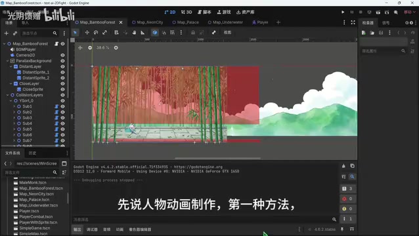Open the 资产库 asset library
Screen dimensions: 419x236
245,12
